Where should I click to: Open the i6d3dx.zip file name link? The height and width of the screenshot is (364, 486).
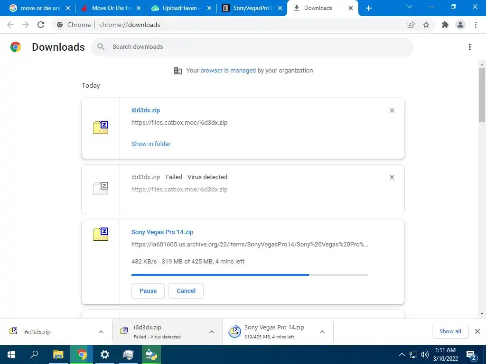pos(146,110)
